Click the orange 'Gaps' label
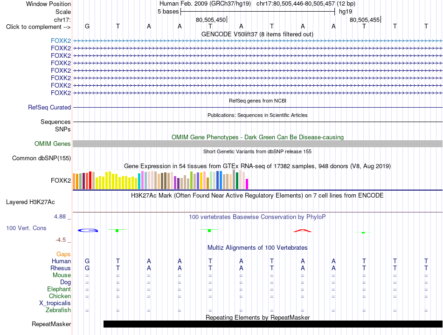 coord(63,254)
